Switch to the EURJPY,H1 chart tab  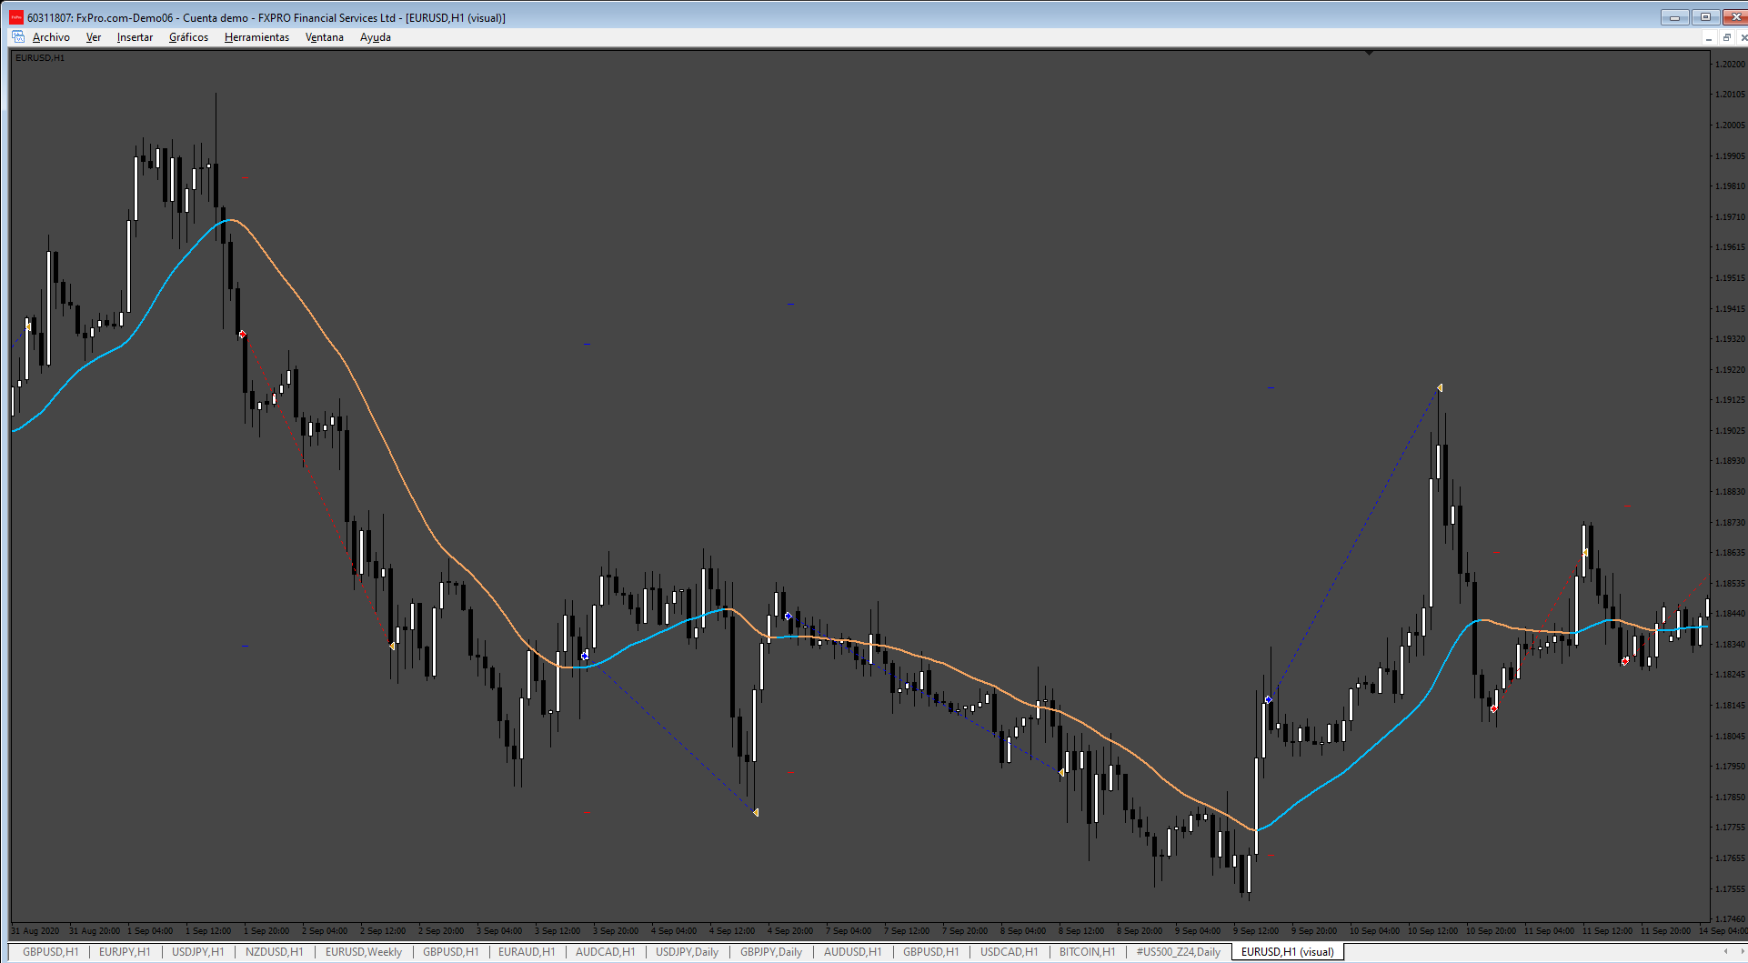(125, 952)
